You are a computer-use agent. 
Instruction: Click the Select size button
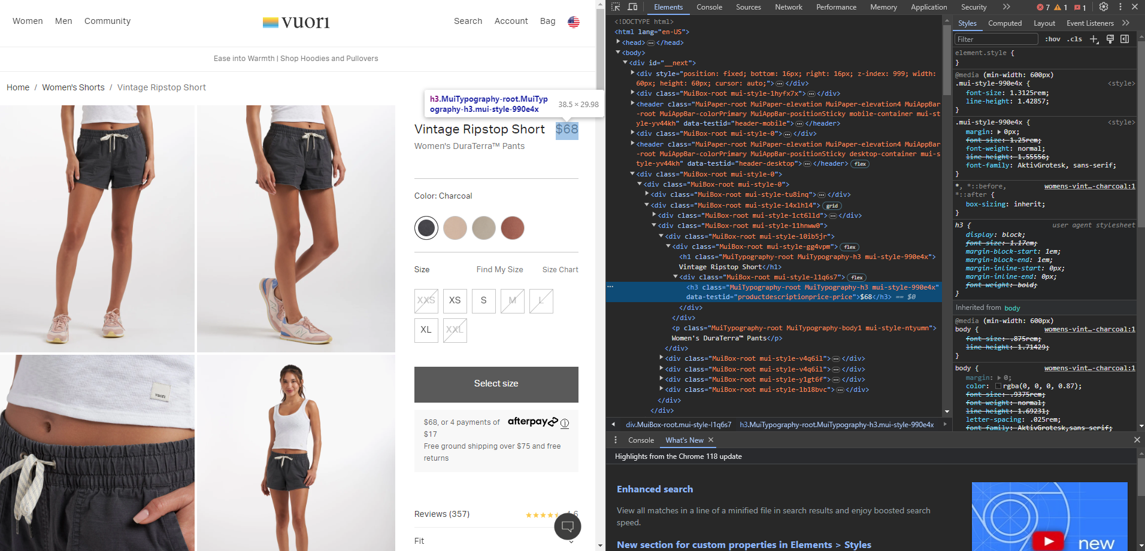coord(496,383)
